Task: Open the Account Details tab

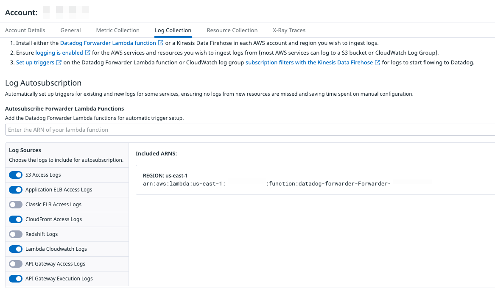Action: click(x=25, y=30)
